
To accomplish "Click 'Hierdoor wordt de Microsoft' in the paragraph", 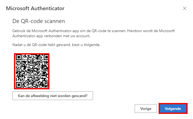I will (151, 31).
